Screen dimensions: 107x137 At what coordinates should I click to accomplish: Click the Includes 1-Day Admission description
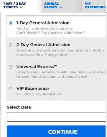coord(39,94)
